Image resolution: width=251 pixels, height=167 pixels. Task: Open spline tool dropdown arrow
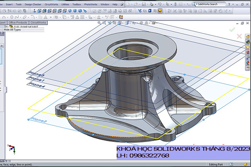pos(20,17)
